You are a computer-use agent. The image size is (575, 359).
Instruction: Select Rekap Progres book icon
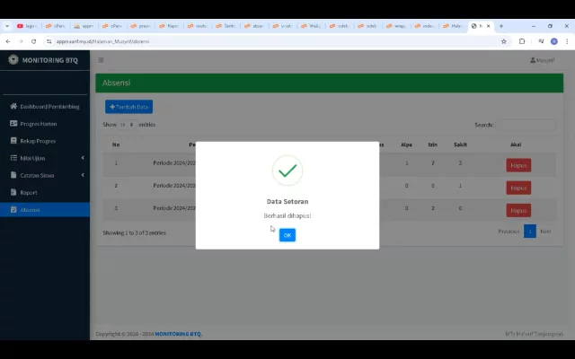pos(13,141)
